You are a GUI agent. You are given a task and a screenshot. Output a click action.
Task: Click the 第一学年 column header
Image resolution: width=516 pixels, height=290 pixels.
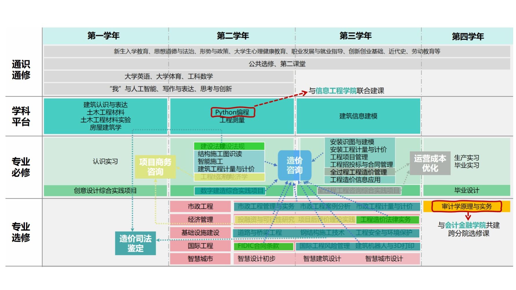click(x=103, y=36)
